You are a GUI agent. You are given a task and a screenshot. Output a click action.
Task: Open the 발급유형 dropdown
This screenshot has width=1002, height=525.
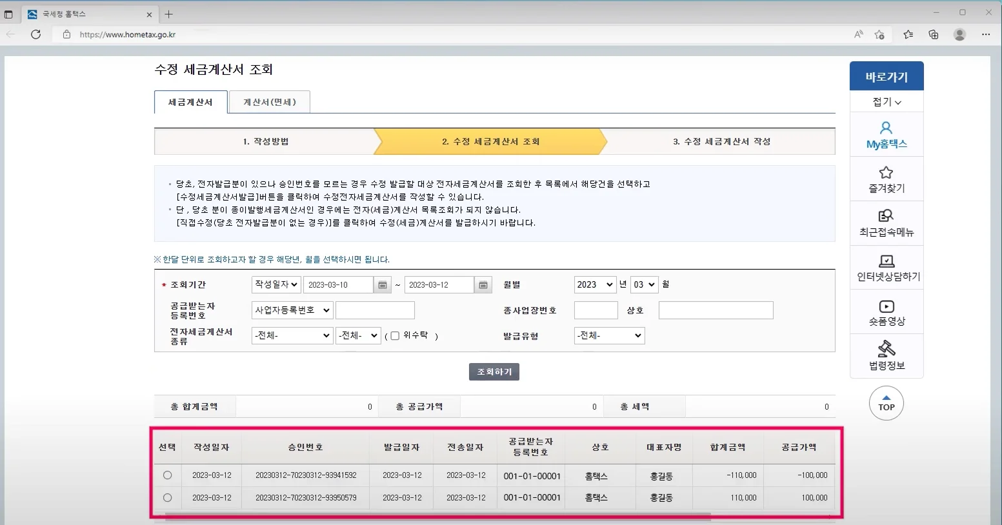(x=608, y=335)
